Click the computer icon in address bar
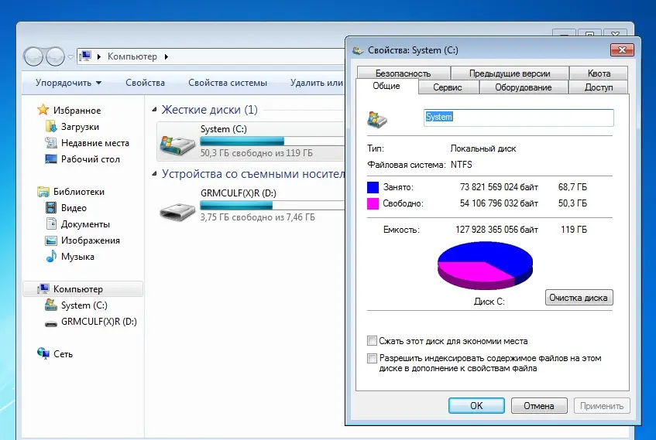This screenshot has height=440, width=656. (x=85, y=56)
